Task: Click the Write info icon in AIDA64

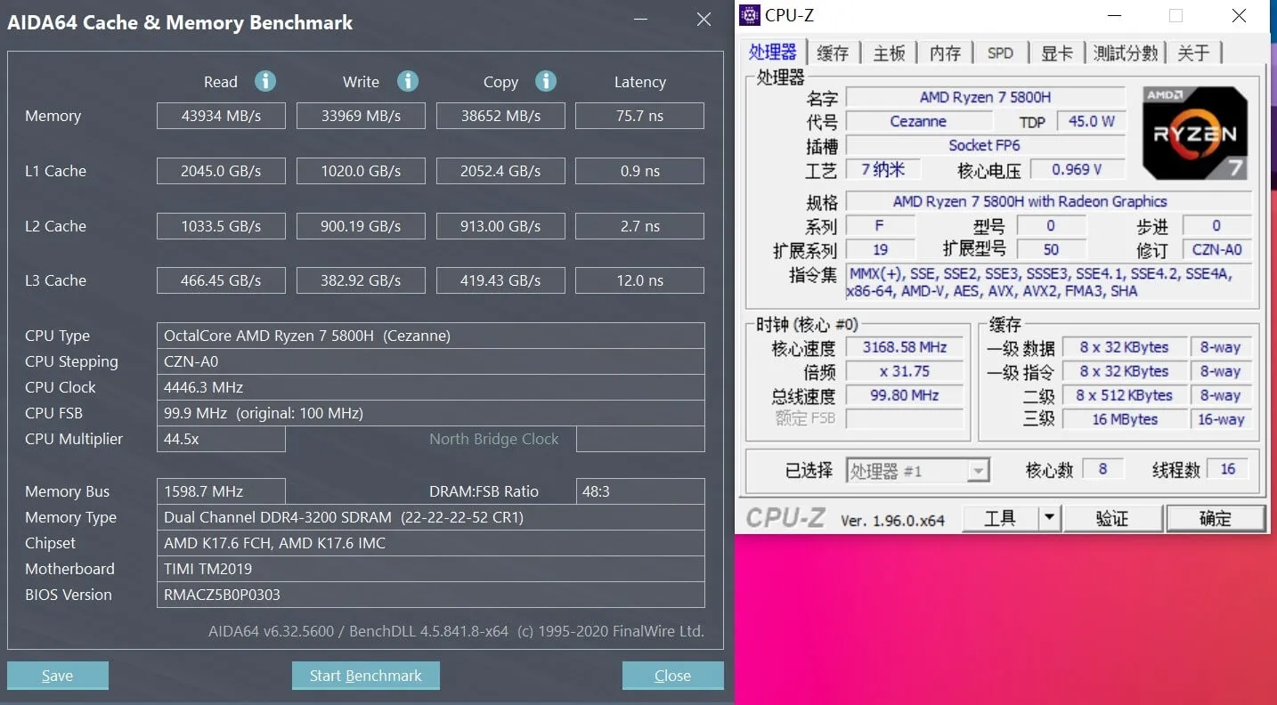Action: (408, 81)
